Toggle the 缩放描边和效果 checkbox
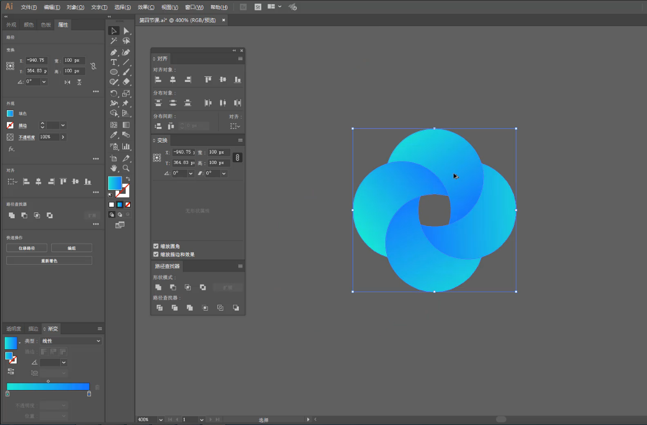This screenshot has height=425, width=647. click(x=156, y=254)
